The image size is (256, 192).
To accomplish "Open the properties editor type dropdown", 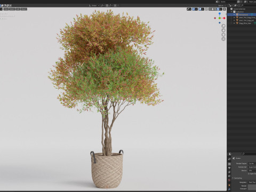I will [x=230, y=154].
